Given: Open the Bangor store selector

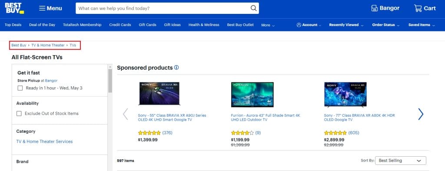Looking at the screenshot, I should (x=385, y=8).
